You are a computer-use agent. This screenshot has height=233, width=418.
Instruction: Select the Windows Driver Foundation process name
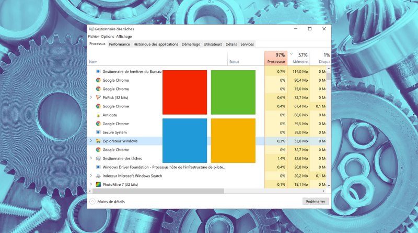164,167
